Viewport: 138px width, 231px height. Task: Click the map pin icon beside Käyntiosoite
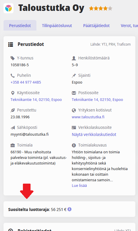click(x=13, y=93)
